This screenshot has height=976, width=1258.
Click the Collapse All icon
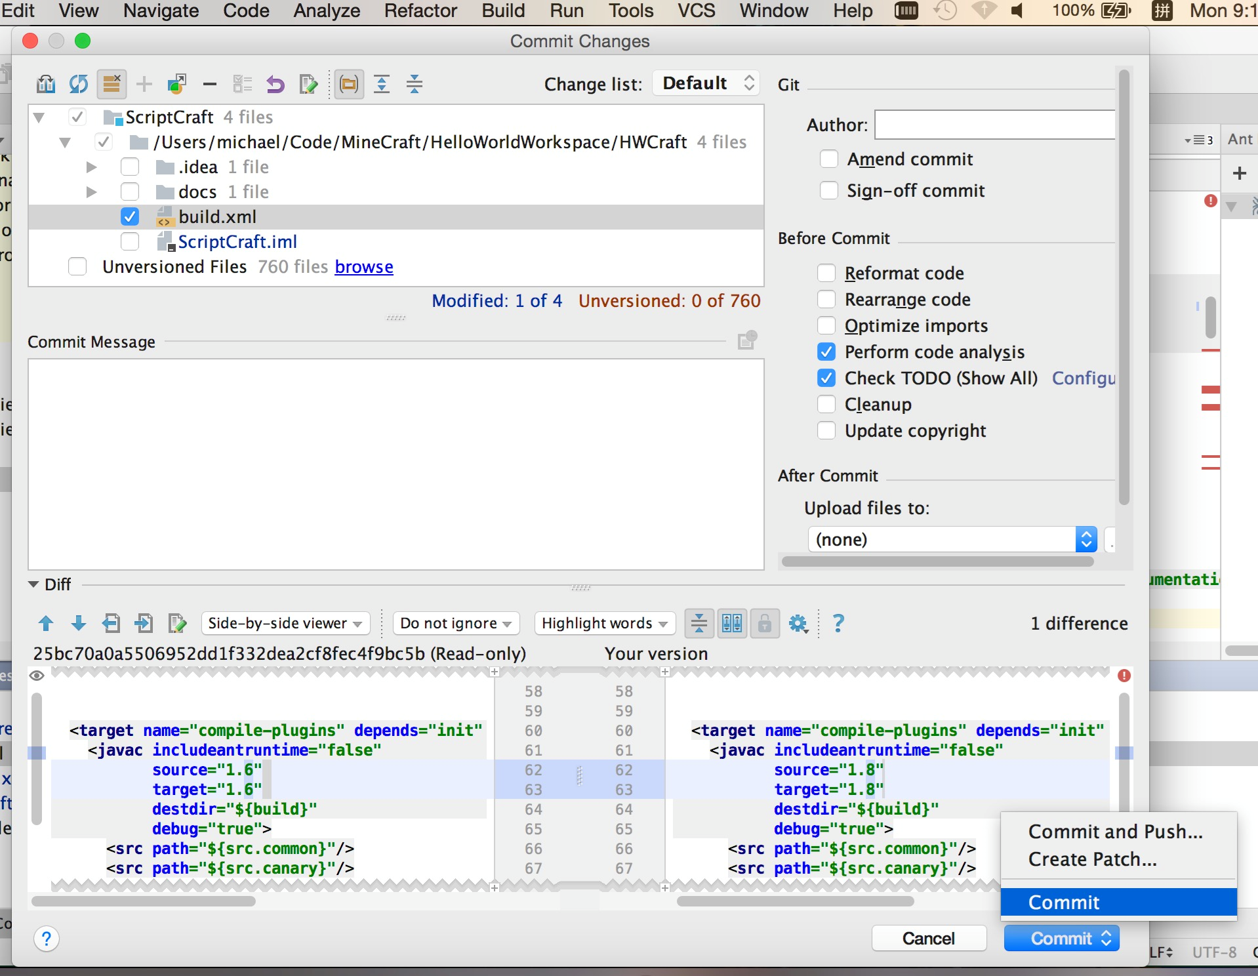pyautogui.click(x=415, y=84)
